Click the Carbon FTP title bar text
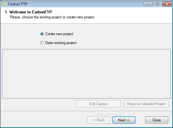173x128 pixels. tap(18, 4)
